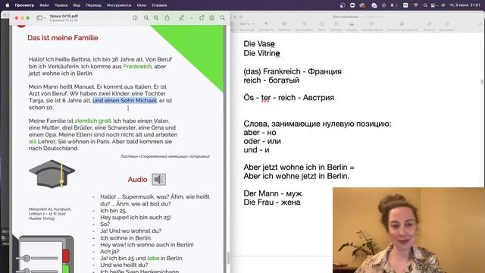
Task: Click the heading Das ist meine Familie
Action: point(63,38)
